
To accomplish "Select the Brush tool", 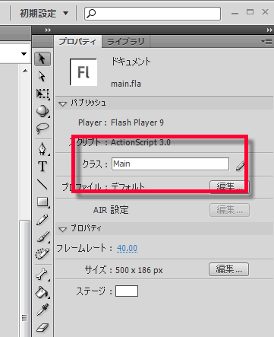I will [43, 237].
